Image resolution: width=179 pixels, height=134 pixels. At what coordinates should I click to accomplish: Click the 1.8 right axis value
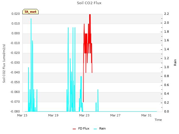click(x=166, y=32)
